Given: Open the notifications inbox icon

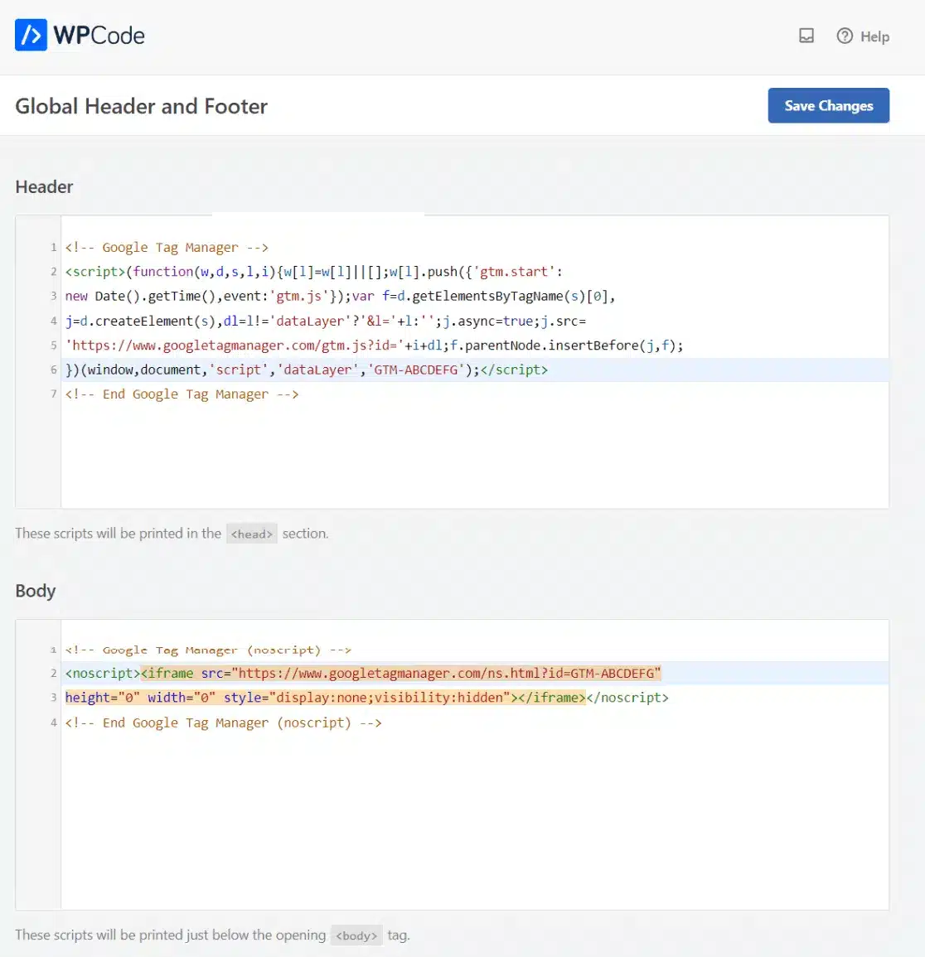Looking at the screenshot, I should (806, 36).
